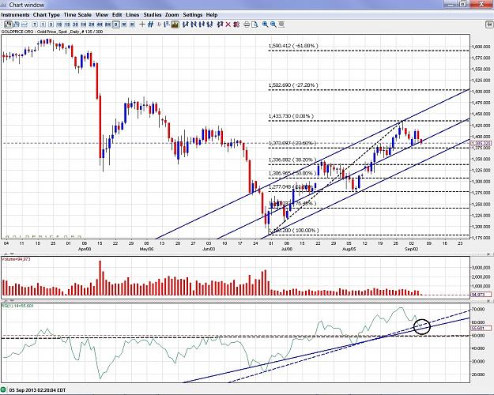The height and width of the screenshot is (395, 494).
Task: Open the Help menu
Action: [212, 15]
